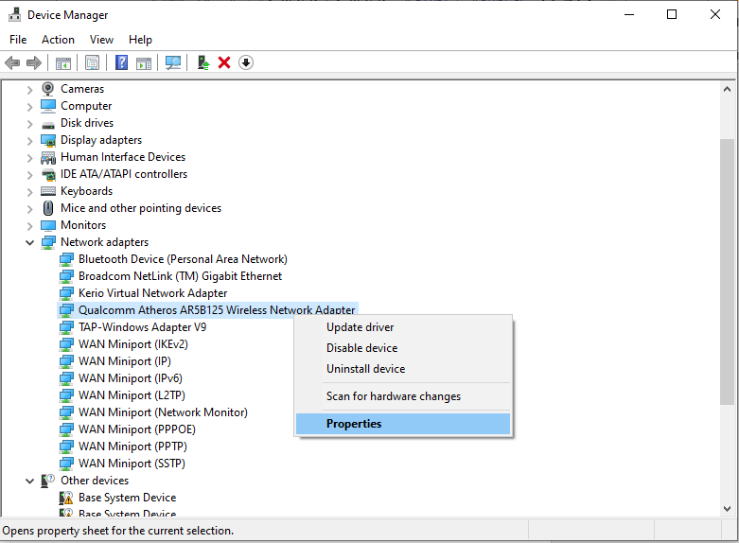Collapse the Network adapters node

29,243
